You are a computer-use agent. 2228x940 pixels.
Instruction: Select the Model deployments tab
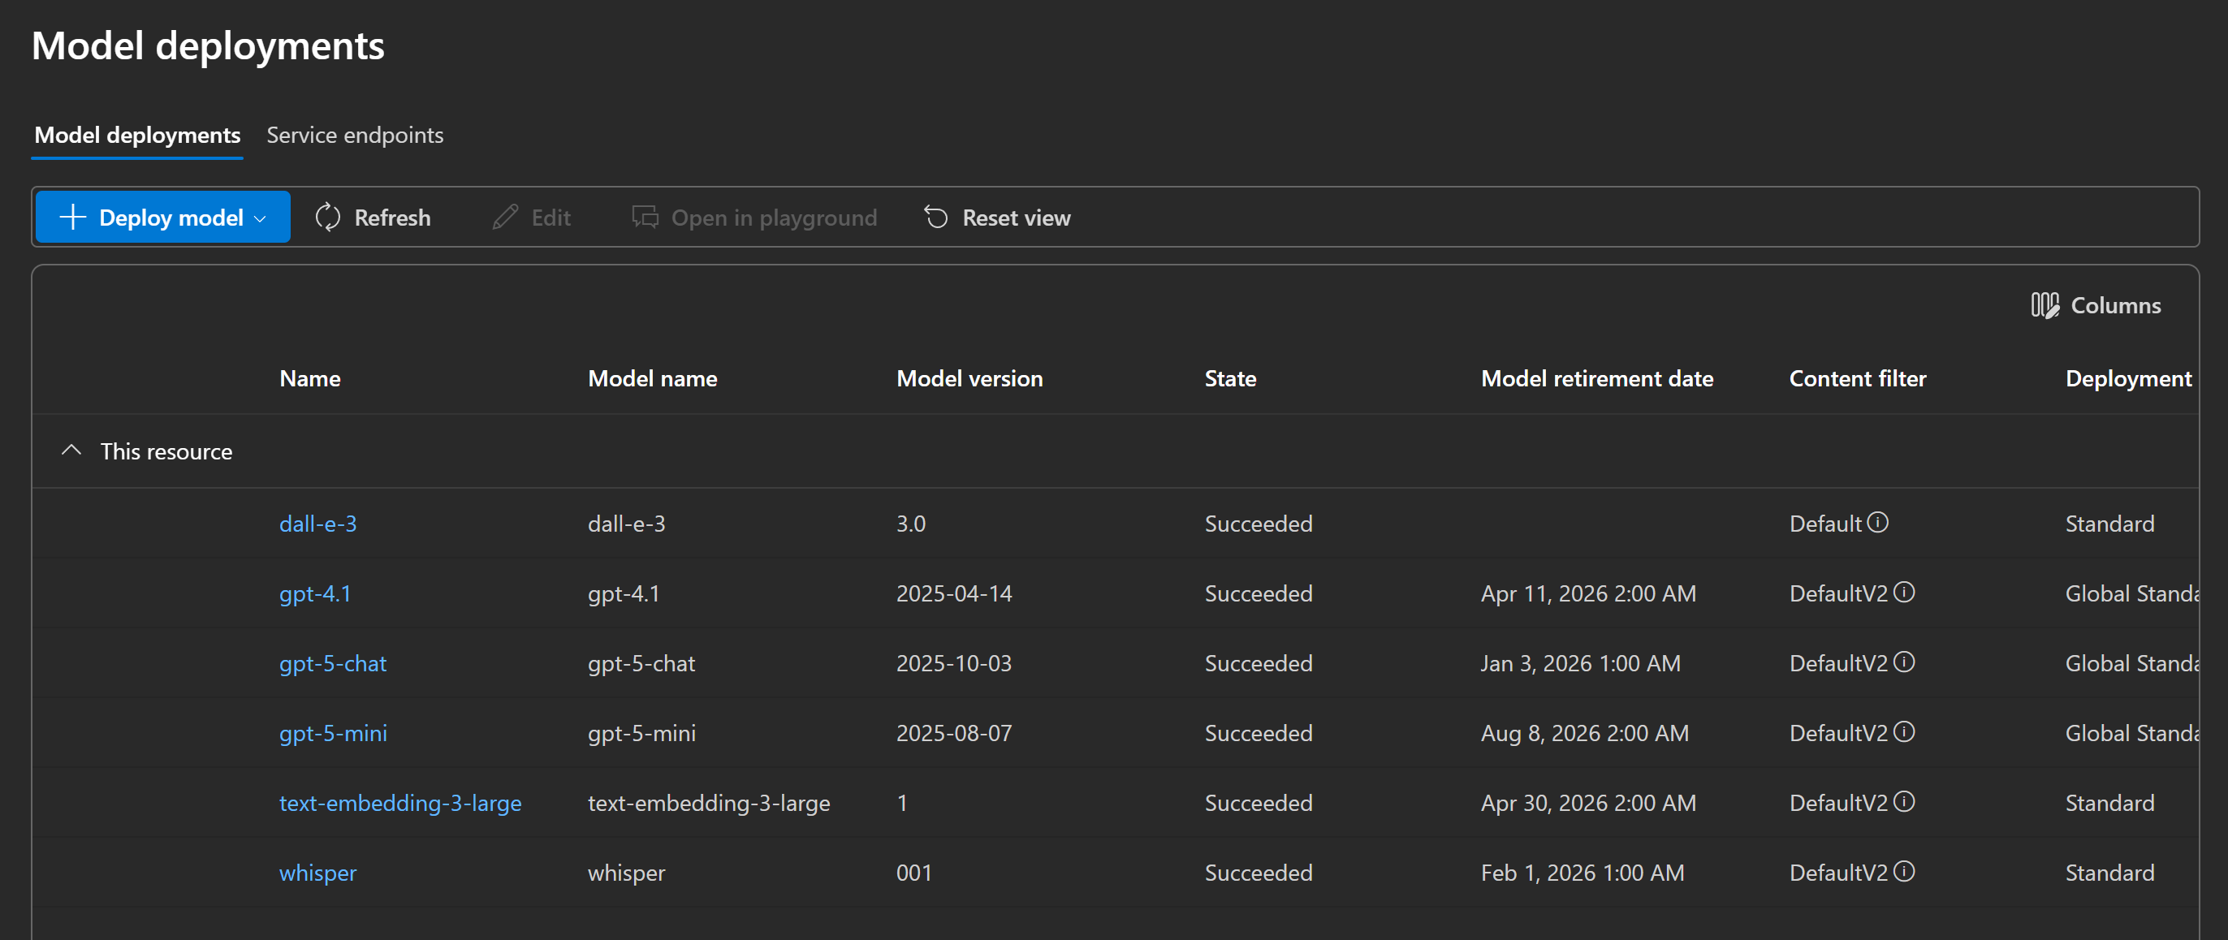(x=137, y=135)
